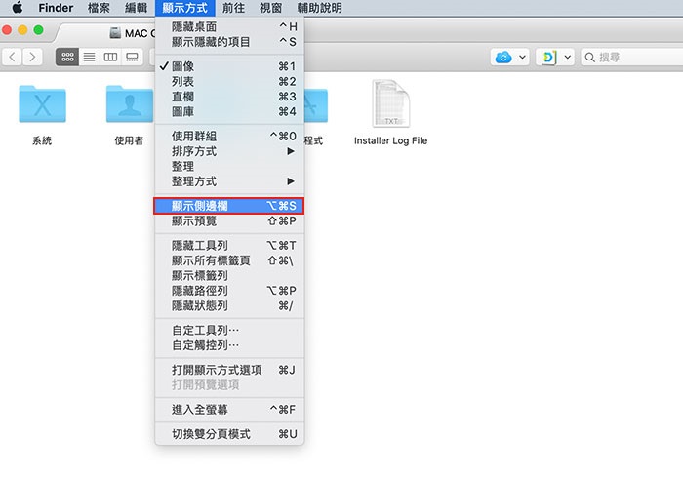Open the 前往 menu in menu bar
The image size is (683, 478).
(x=233, y=8)
